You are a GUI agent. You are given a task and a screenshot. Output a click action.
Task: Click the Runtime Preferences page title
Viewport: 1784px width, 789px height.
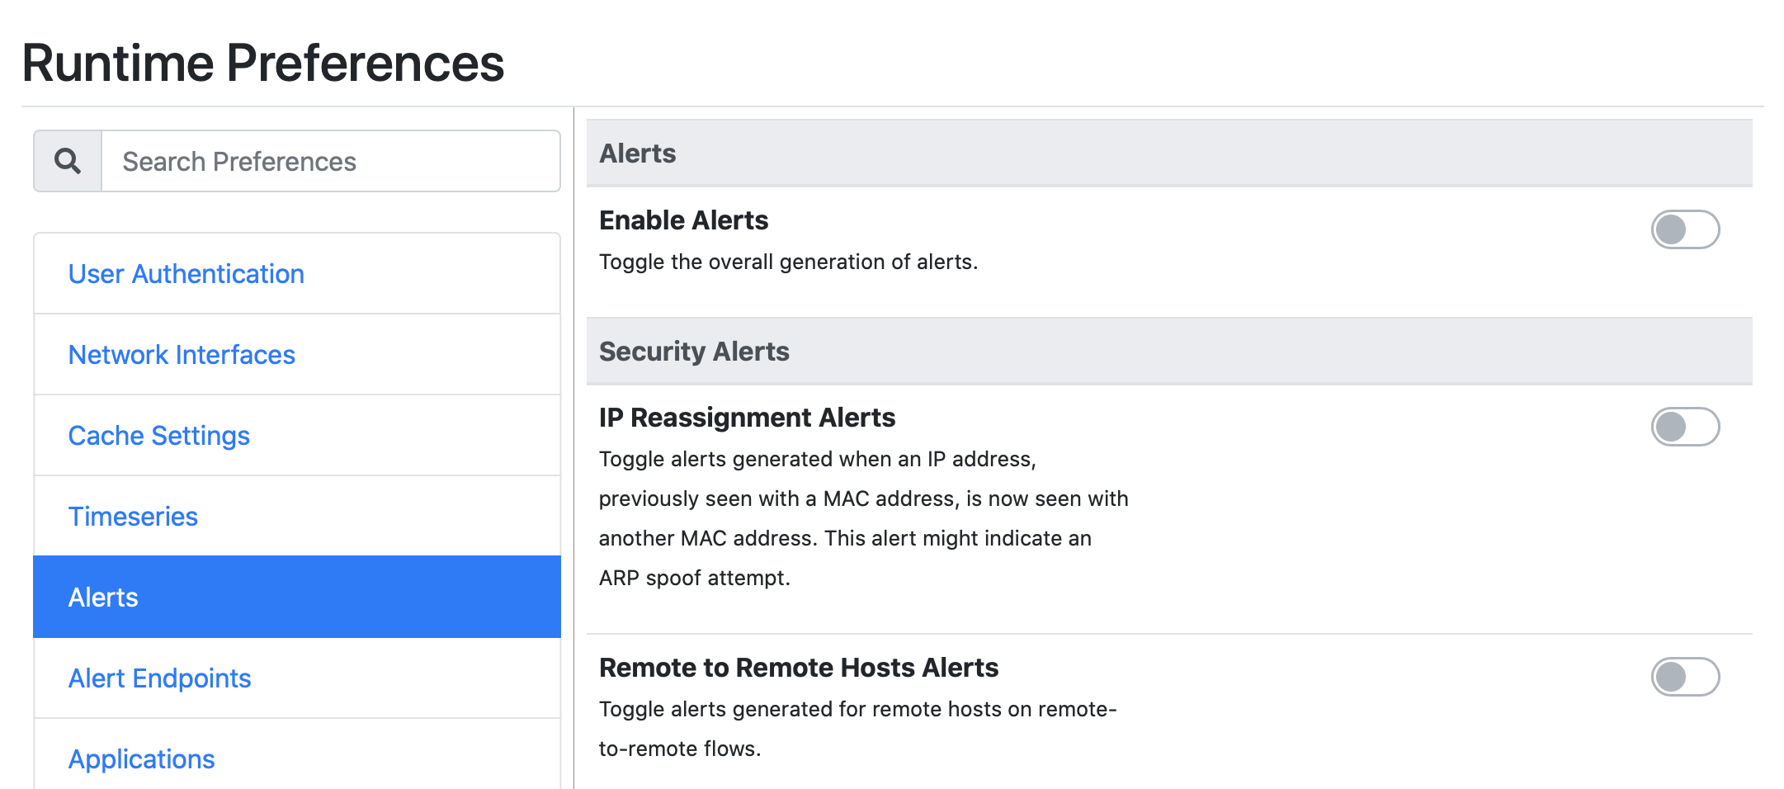[263, 61]
